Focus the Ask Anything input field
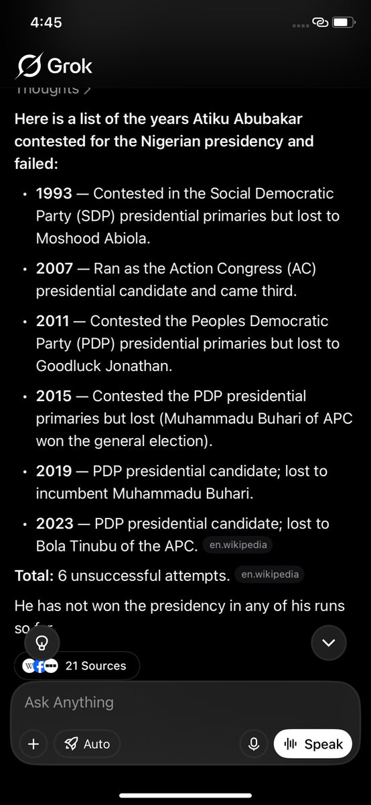 [x=185, y=702]
